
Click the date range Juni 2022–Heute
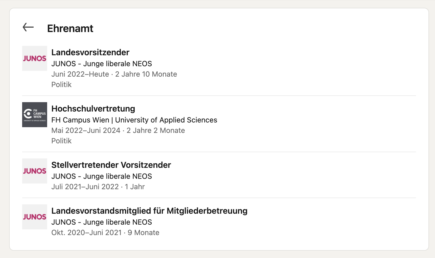pyautogui.click(x=80, y=74)
